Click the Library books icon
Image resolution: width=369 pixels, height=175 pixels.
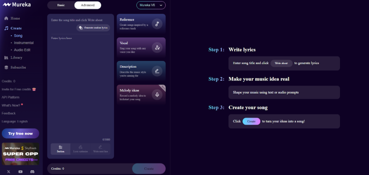click(x=6, y=57)
